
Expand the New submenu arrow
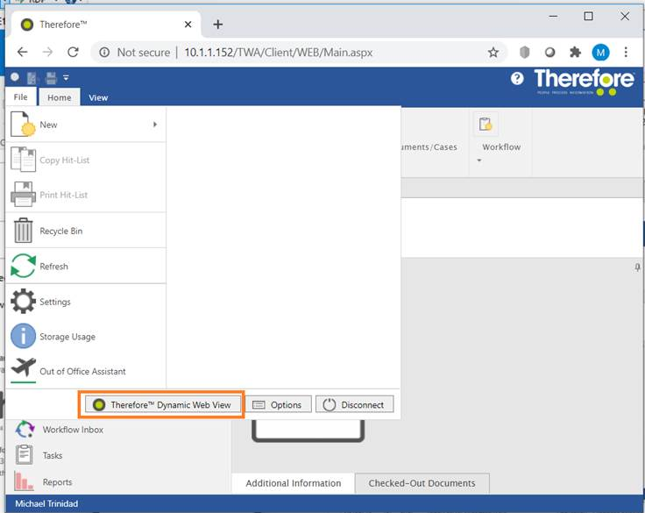click(x=155, y=125)
